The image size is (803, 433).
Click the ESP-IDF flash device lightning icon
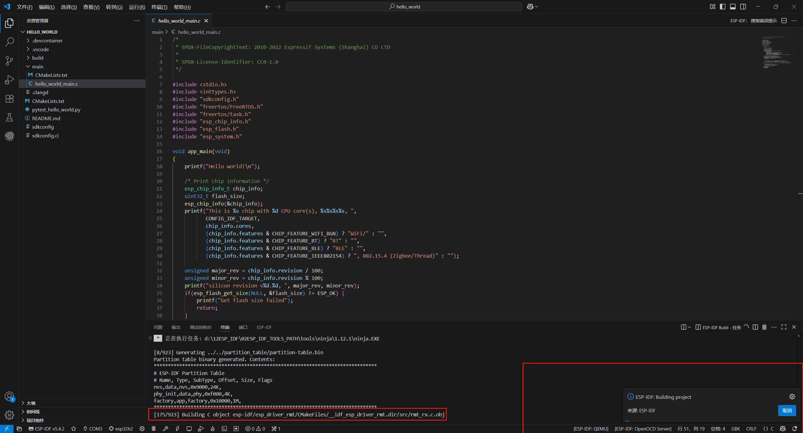[178, 429]
